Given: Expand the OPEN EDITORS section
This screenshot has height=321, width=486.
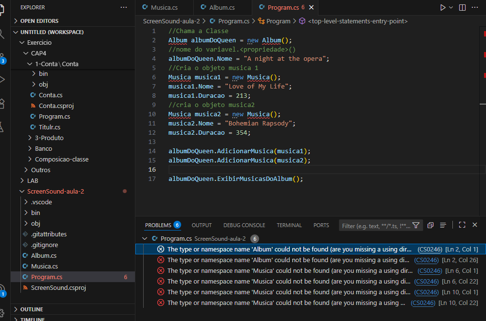Looking at the screenshot, I should point(39,21).
